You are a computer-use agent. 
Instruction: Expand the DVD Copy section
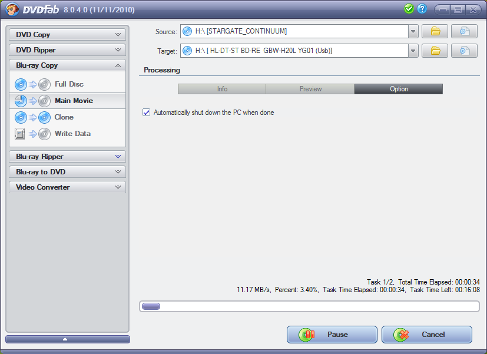(67, 35)
